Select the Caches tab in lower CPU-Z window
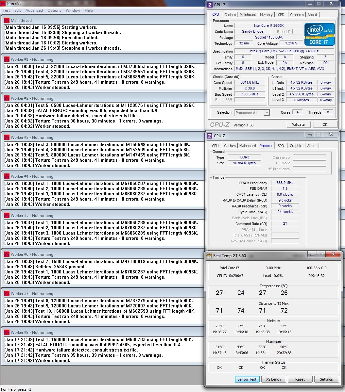This screenshot has width=345, height=392. (x=230, y=146)
